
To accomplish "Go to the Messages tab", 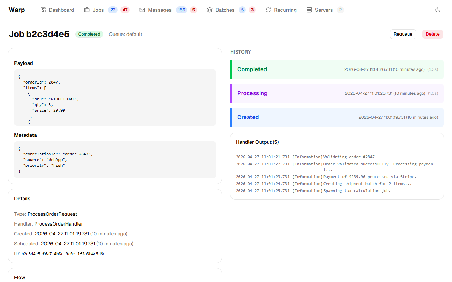I will [x=160, y=10].
